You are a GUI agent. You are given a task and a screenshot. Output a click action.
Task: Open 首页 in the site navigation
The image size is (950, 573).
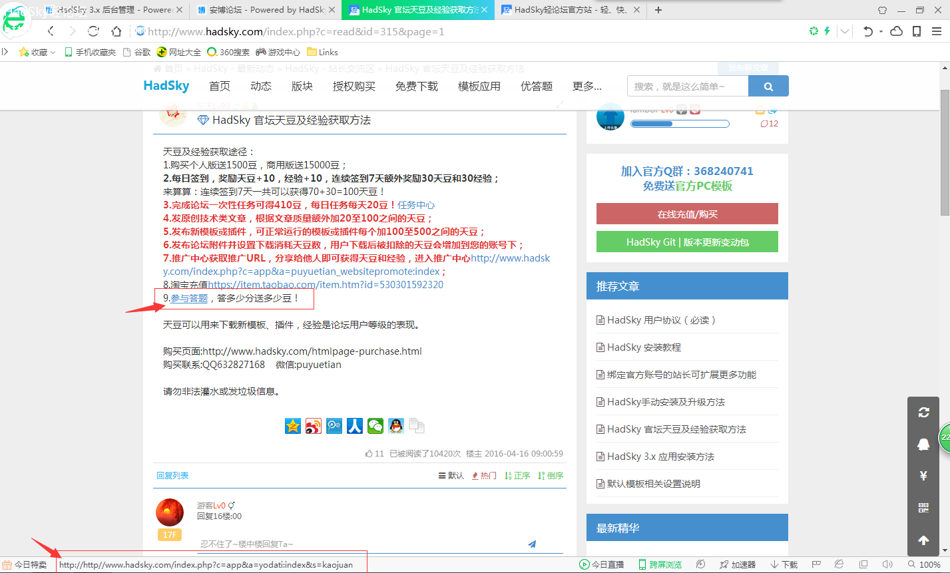tap(220, 86)
